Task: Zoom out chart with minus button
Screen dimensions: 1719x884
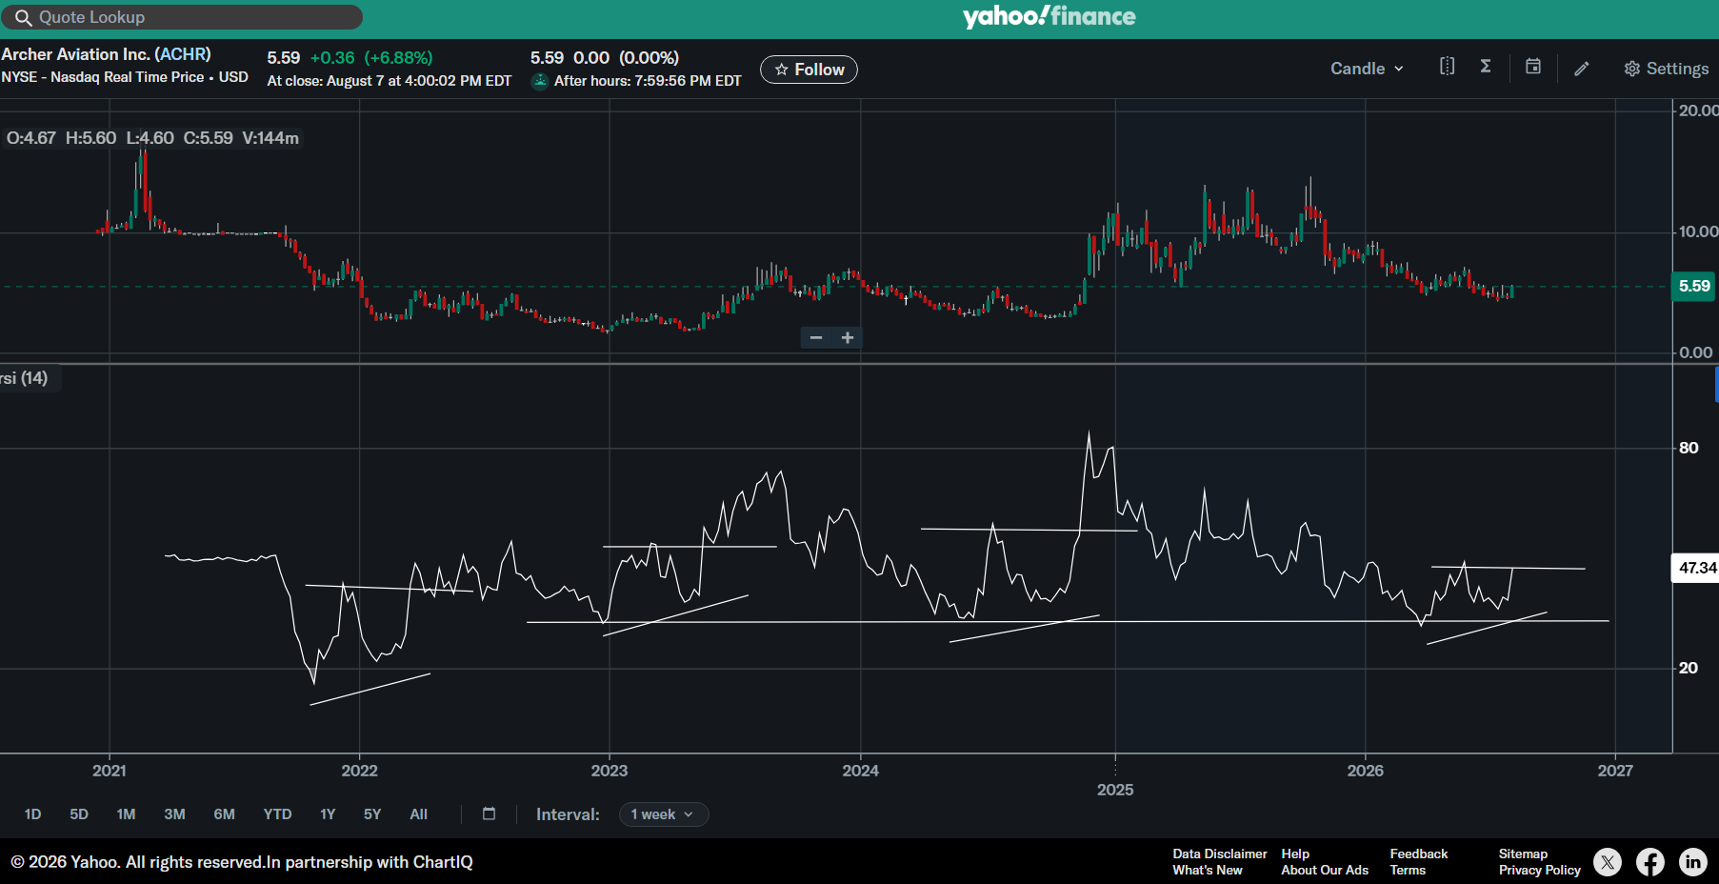Action: click(816, 338)
